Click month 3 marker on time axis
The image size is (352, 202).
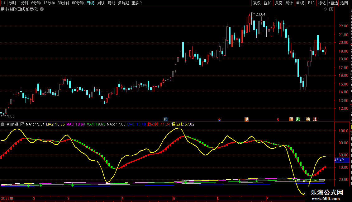[68, 198]
